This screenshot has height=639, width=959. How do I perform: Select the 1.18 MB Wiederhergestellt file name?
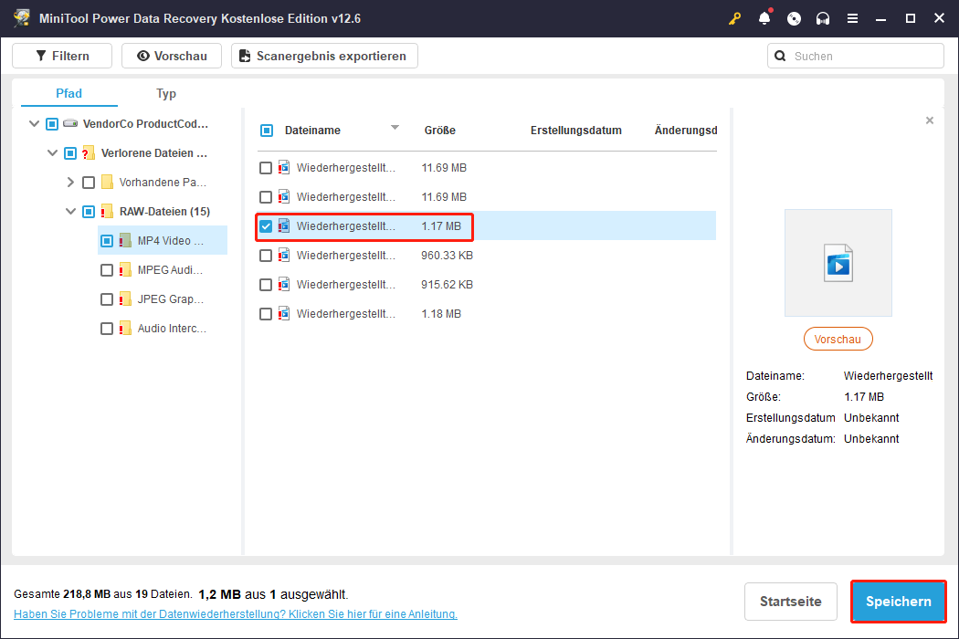[345, 314]
